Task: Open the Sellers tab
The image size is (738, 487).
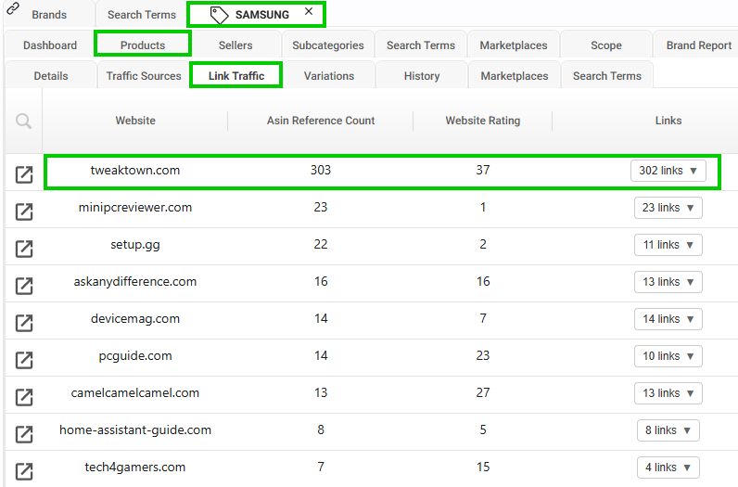Action: [x=235, y=45]
